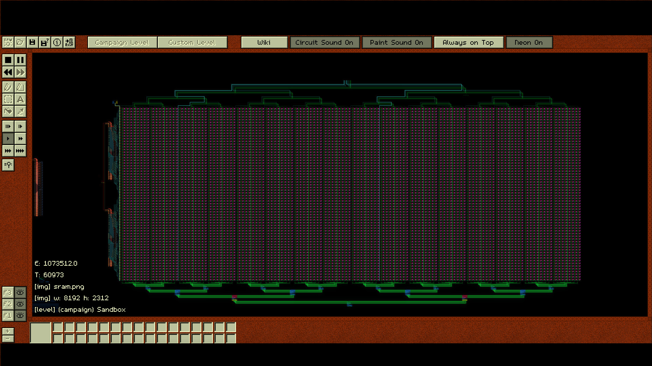Screen dimensions: 652x366
Task: Click the info circle icon
Action: (x=57, y=42)
